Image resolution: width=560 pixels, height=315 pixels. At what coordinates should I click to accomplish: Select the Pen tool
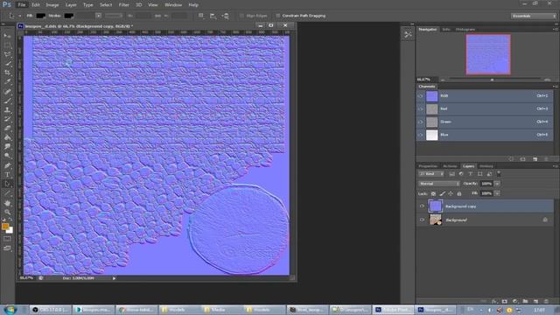(x=7, y=165)
